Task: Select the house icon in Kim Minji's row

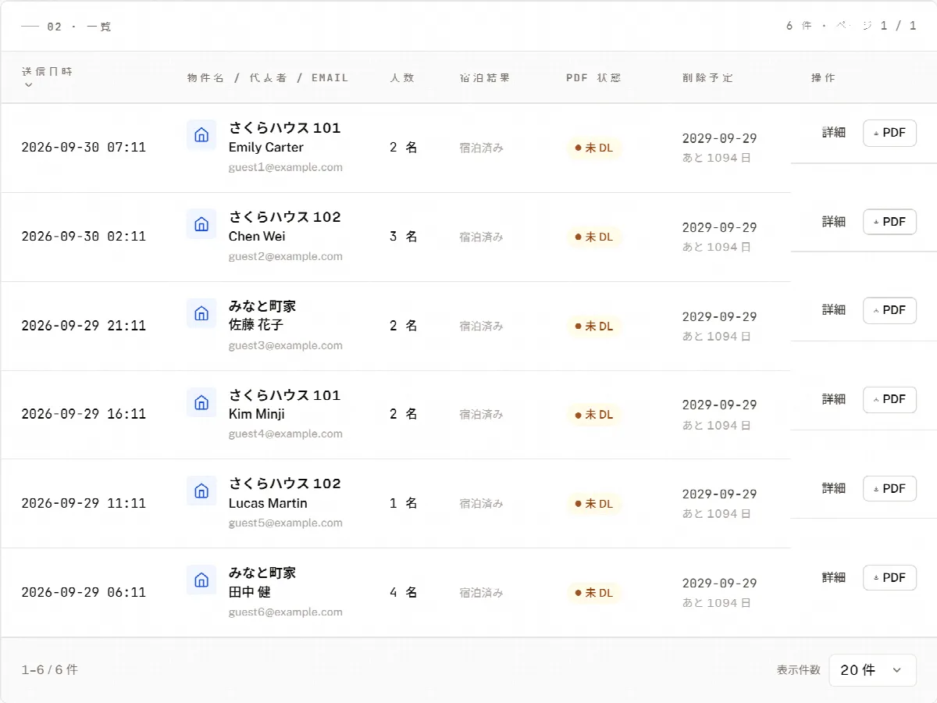Action: [201, 402]
